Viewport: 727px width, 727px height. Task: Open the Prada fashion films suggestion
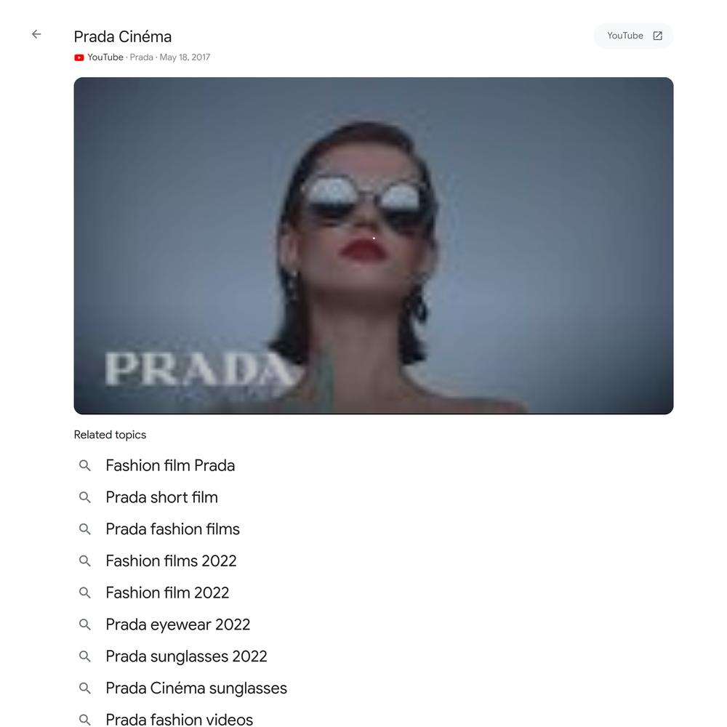point(172,529)
